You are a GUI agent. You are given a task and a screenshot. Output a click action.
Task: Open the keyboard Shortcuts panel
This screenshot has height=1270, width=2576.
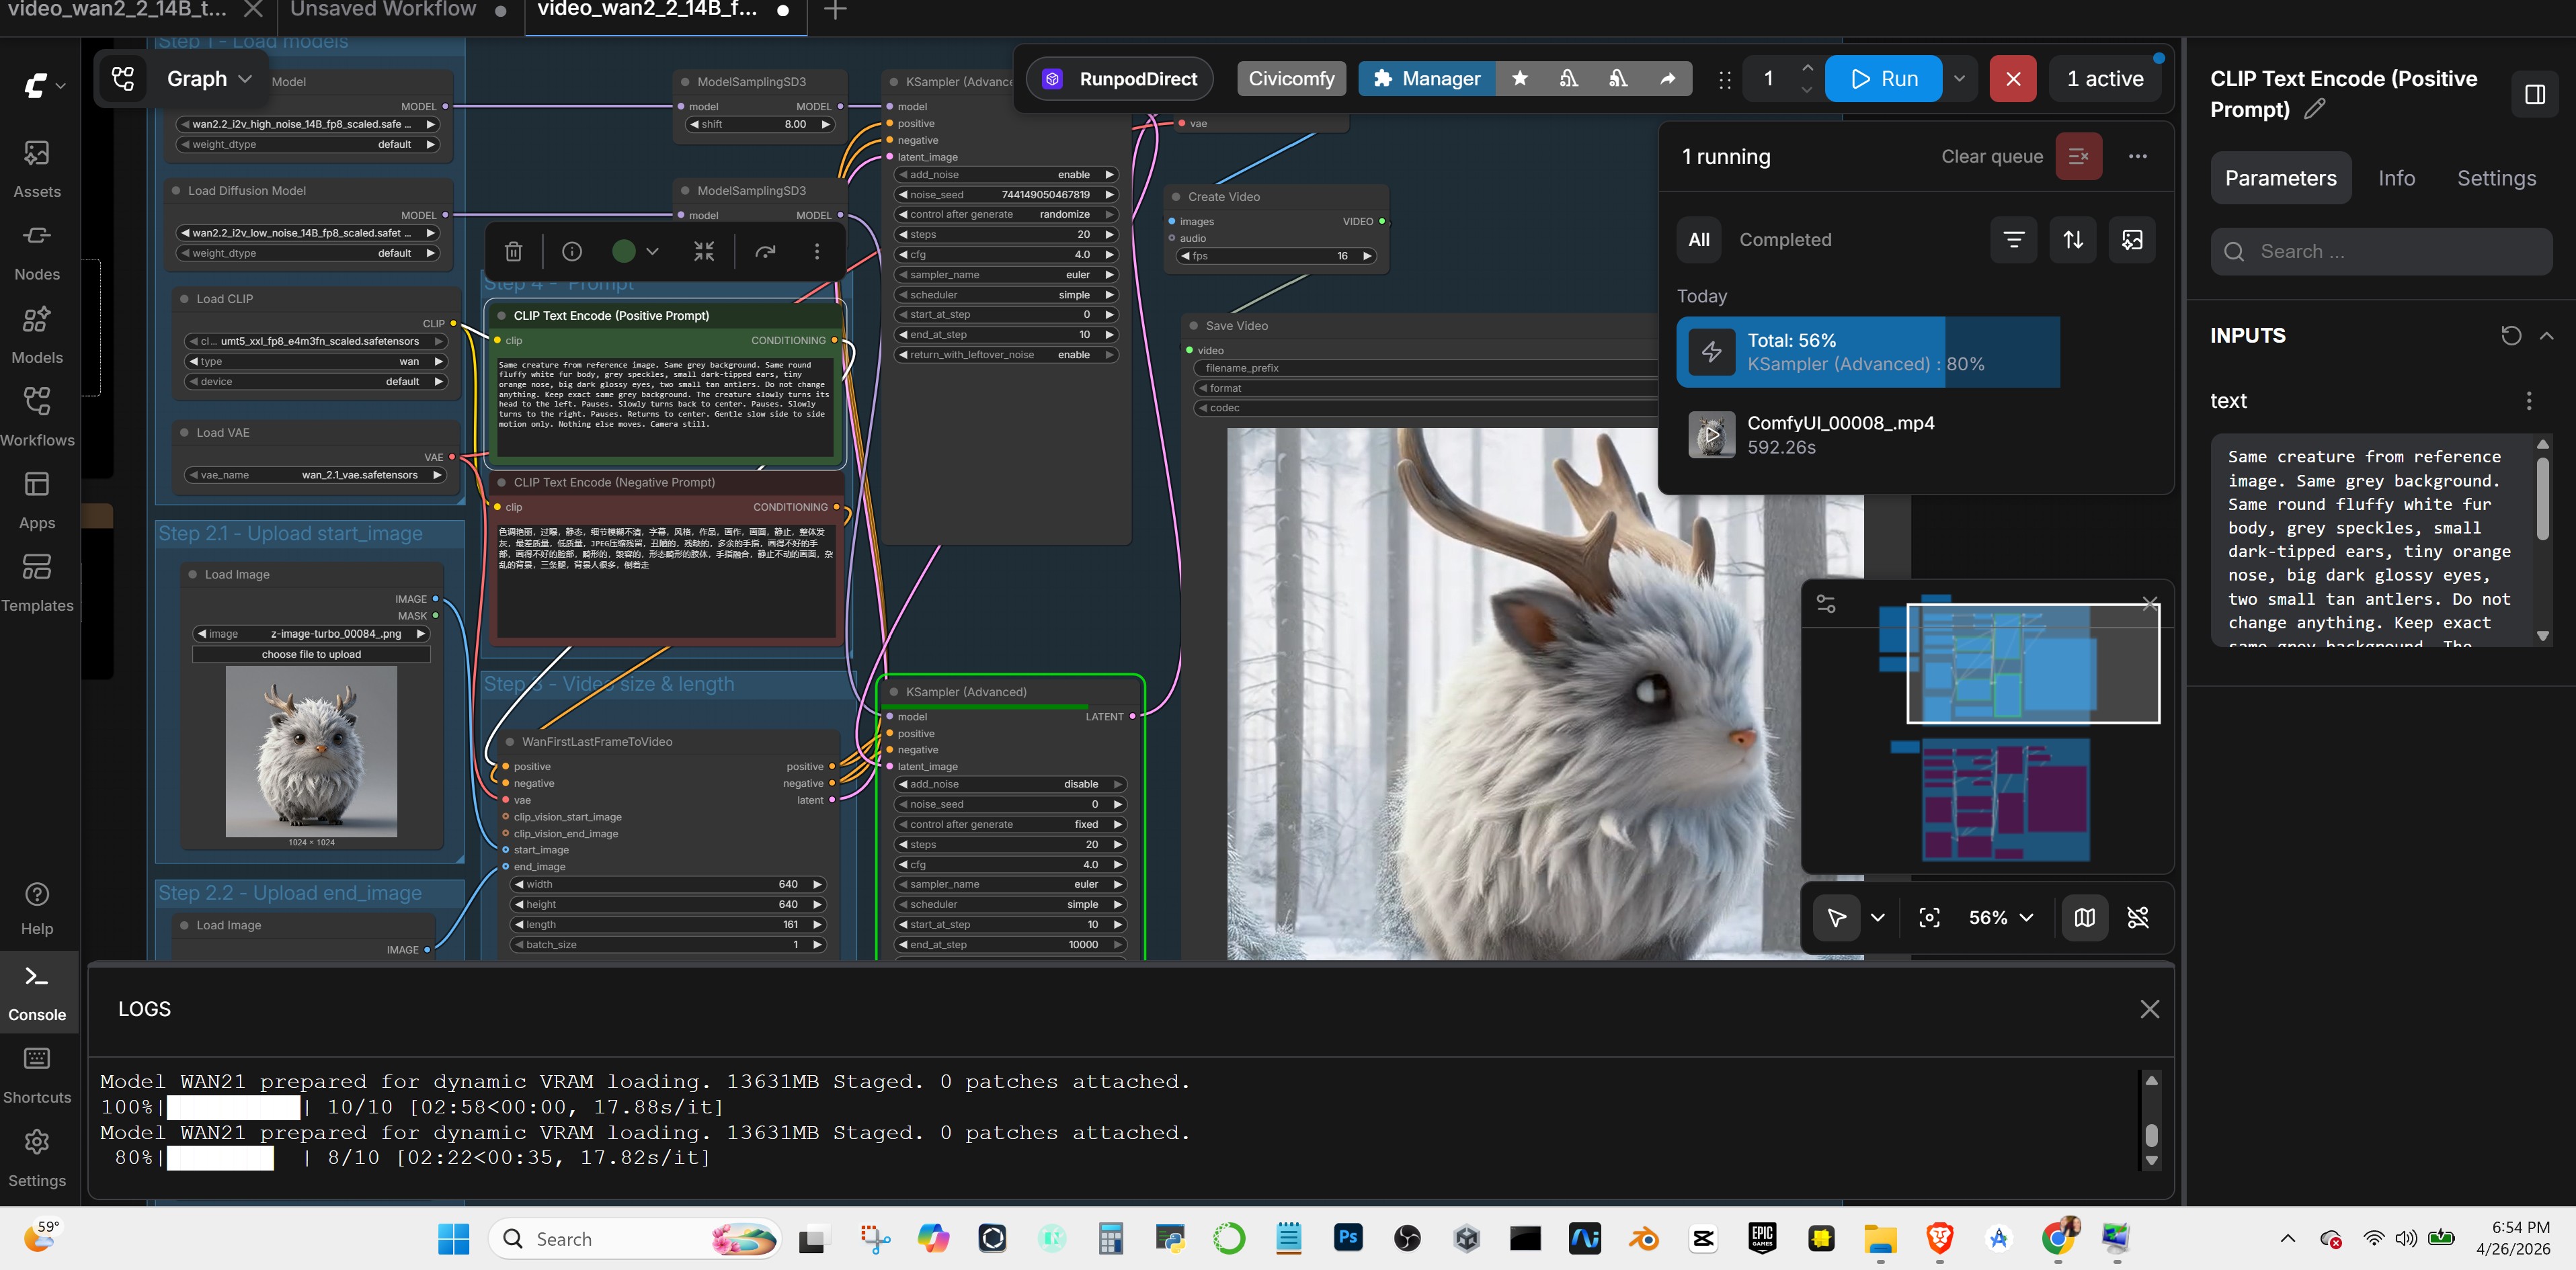[37, 1075]
